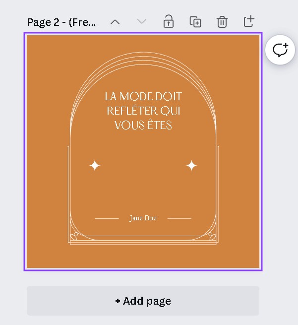Select the left sparkle star graphic

[95, 165]
